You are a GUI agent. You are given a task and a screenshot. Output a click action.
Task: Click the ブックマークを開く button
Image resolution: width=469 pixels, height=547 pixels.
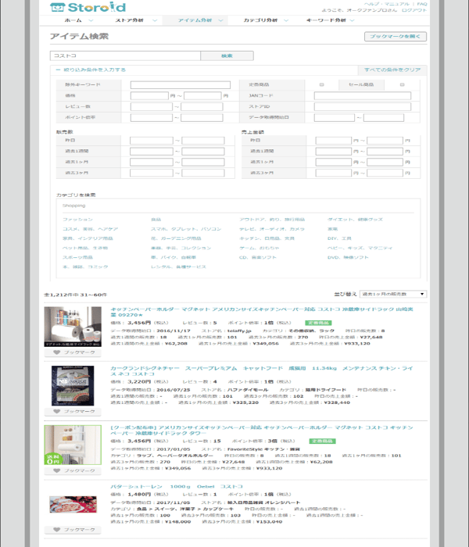[396, 36]
